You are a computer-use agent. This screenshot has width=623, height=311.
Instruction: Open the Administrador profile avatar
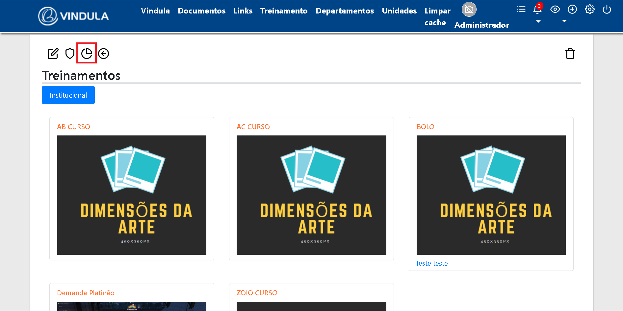pos(469,10)
